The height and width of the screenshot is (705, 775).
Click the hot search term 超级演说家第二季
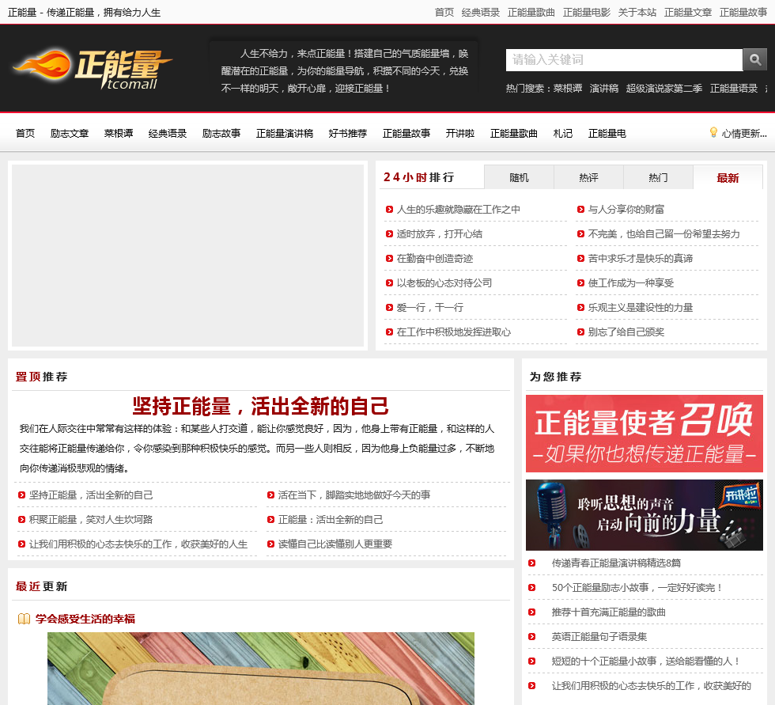point(664,89)
